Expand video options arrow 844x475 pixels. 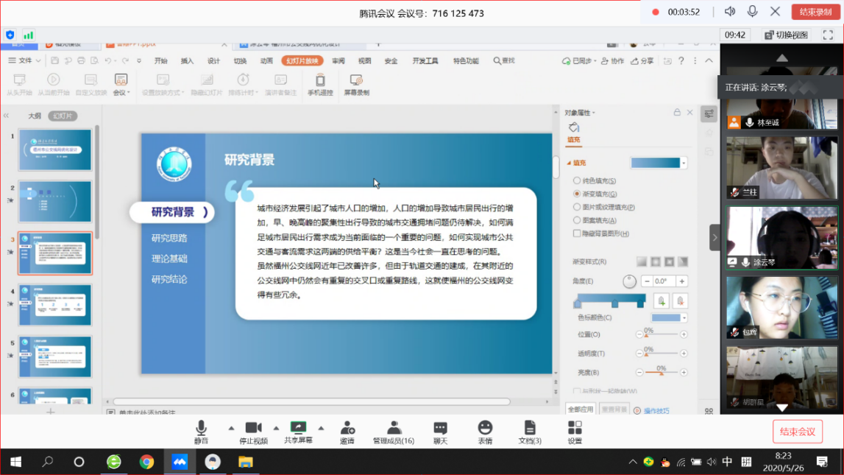click(276, 428)
